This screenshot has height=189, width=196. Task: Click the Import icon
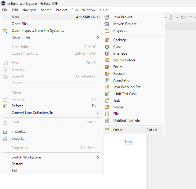(5, 132)
